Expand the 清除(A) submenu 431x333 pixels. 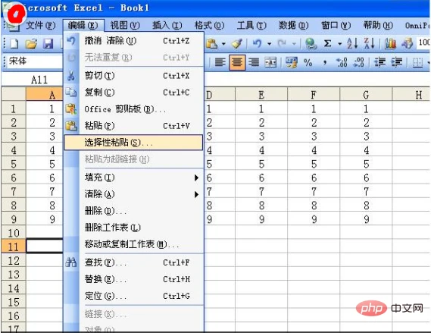tap(134, 194)
